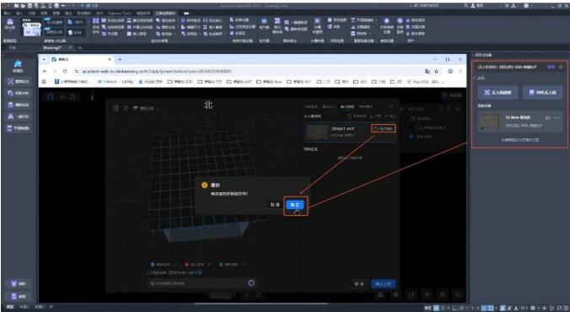Bookmark the page with the star icon

click(436, 72)
